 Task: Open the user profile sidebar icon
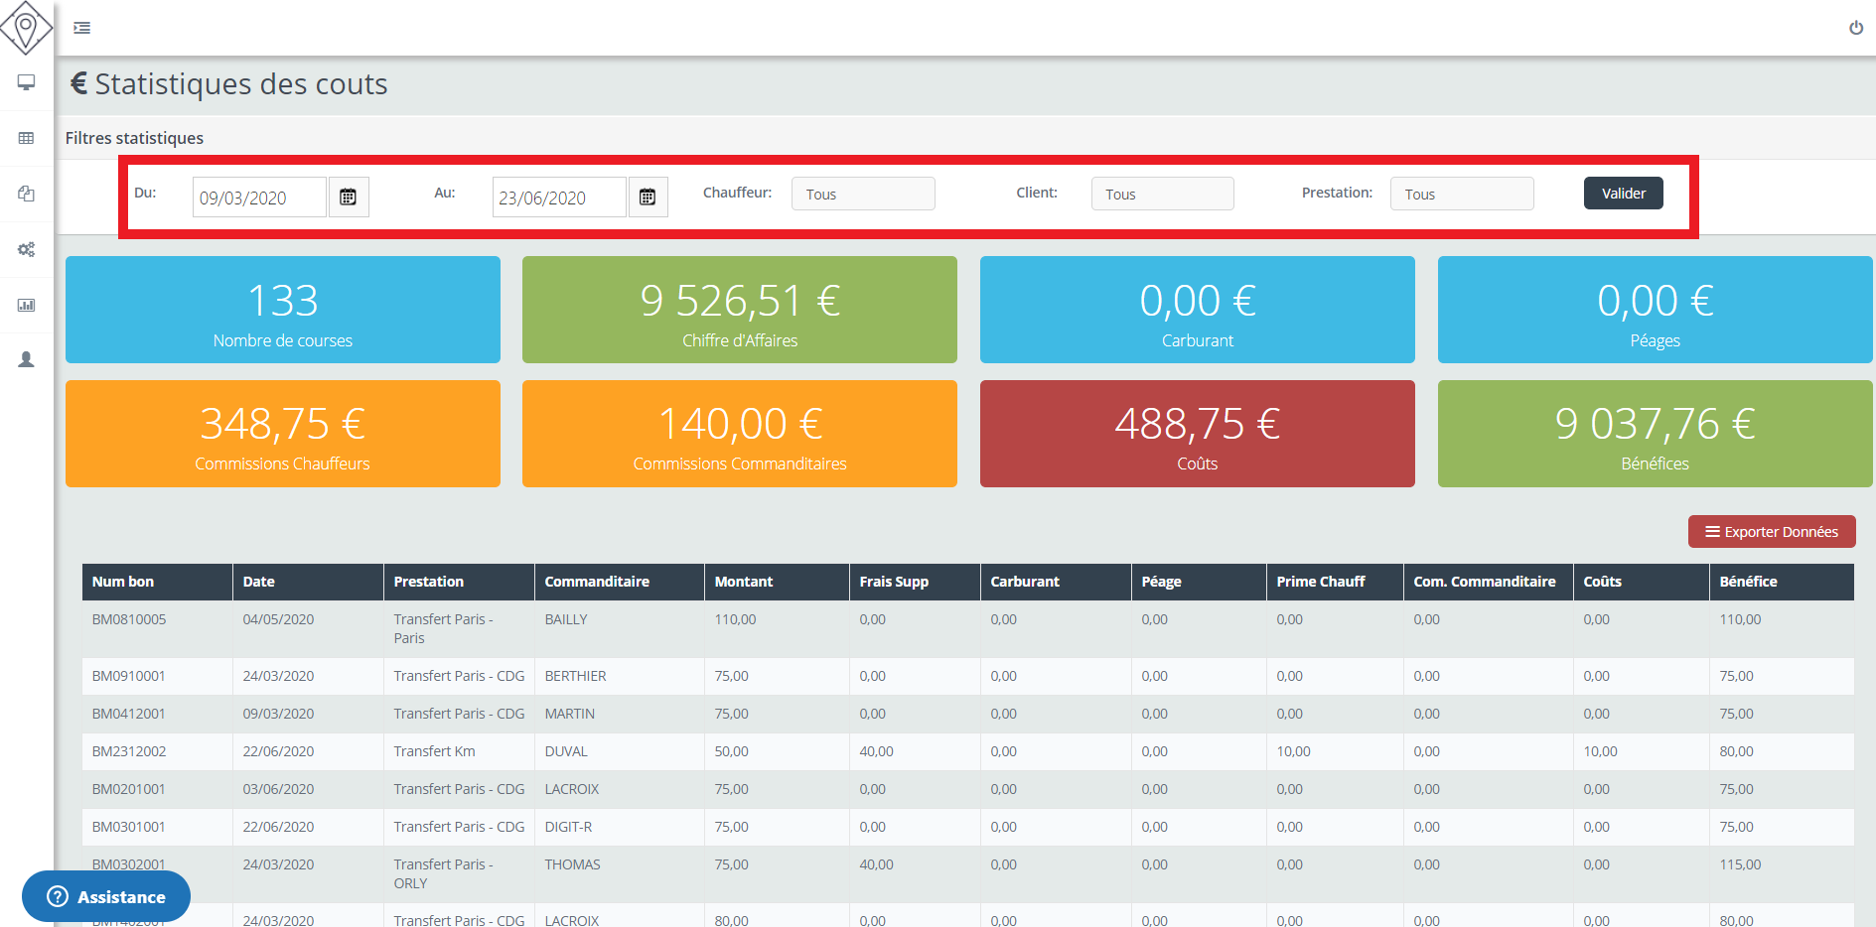click(x=27, y=359)
